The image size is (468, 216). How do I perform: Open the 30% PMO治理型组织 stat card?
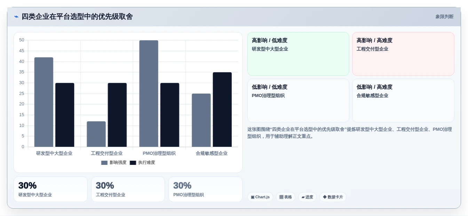tap(205, 189)
